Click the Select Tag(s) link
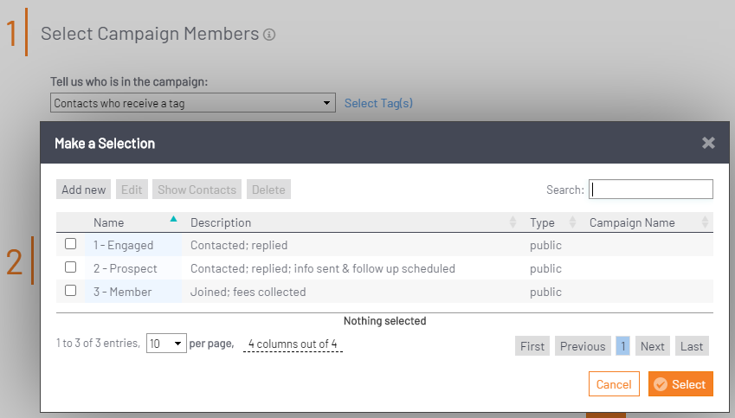 click(378, 103)
